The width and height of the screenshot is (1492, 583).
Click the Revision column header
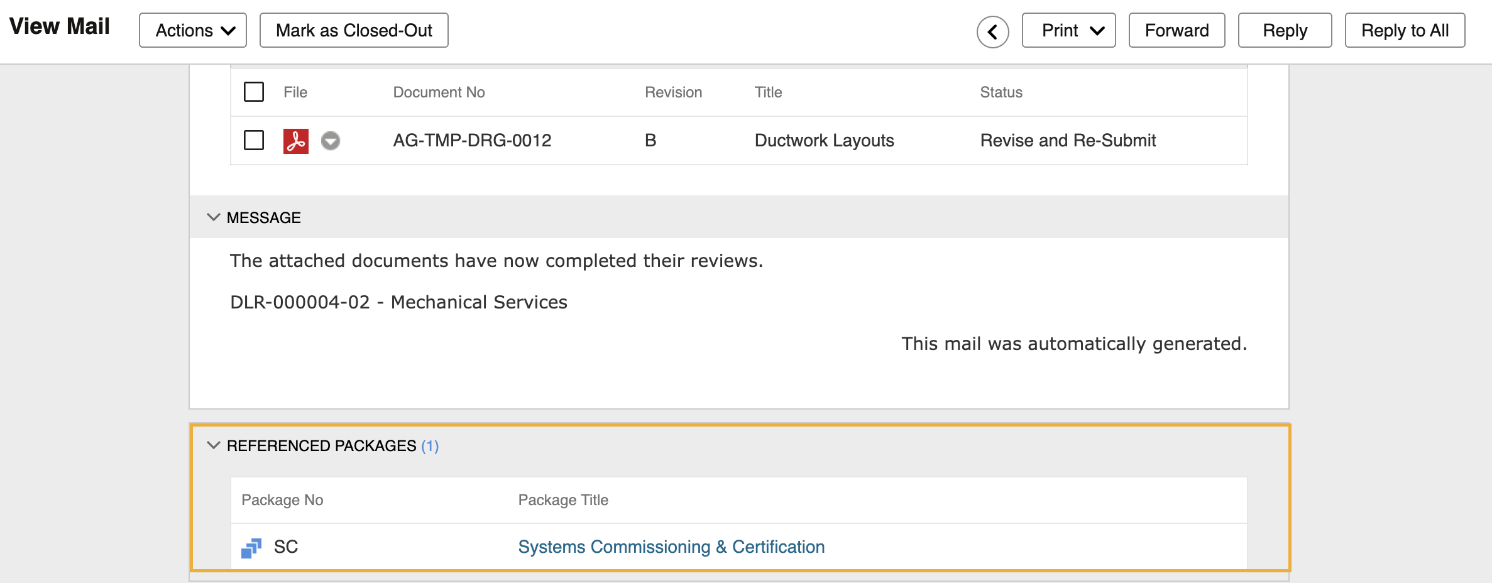(x=673, y=92)
